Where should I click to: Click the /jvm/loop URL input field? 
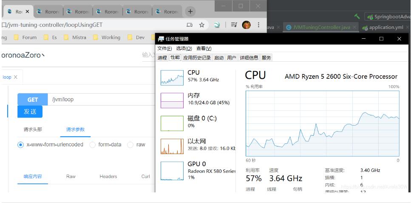point(102,100)
